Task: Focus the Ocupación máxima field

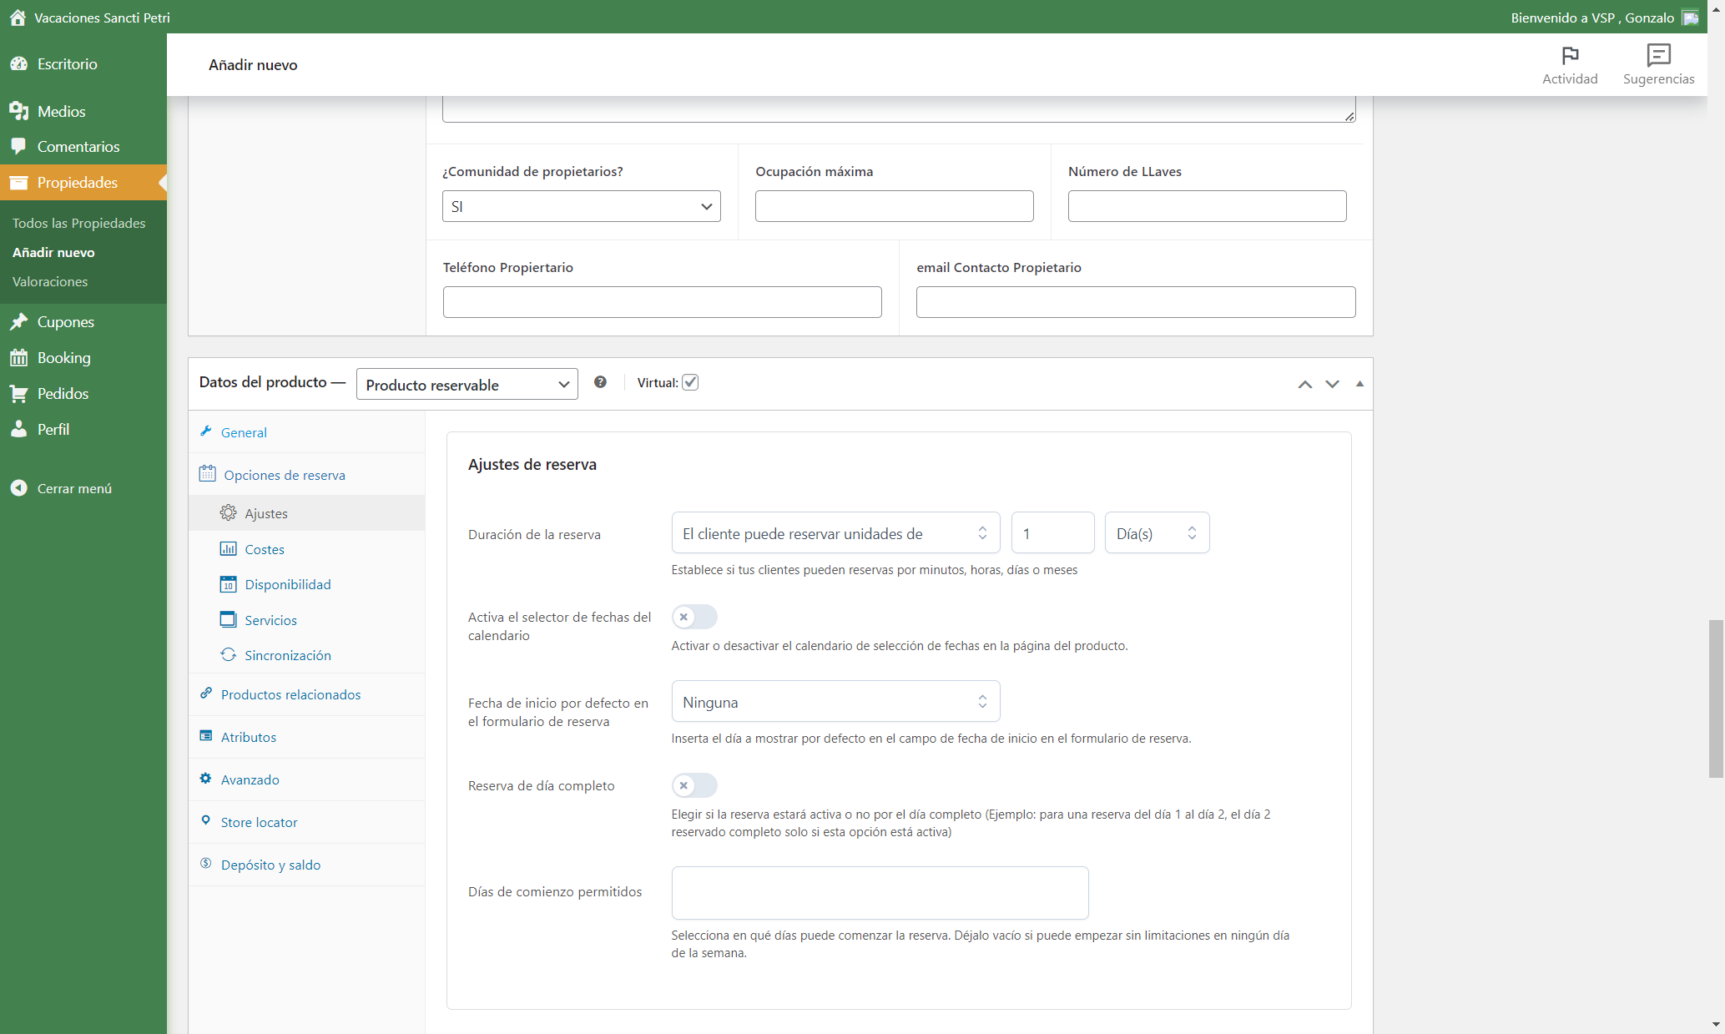Action: 895,206
